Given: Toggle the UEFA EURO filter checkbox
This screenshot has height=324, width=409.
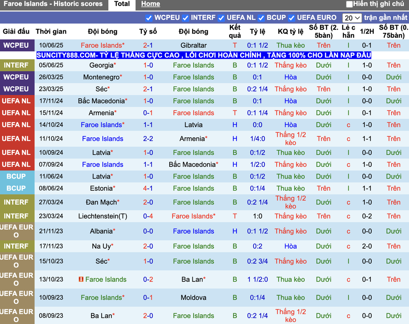Looking at the screenshot, I should [x=292, y=18].
